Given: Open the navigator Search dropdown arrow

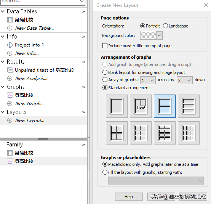Looking at the screenshot, I should [x=82, y=2].
